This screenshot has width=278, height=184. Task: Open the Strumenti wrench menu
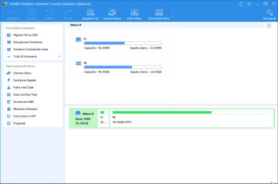(x=269, y=15)
